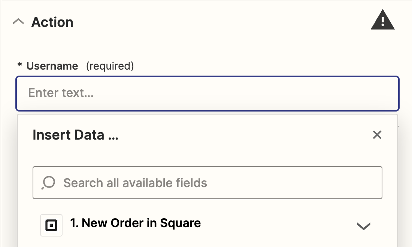Image resolution: width=412 pixels, height=247 pixels.
Task: Click the step number 1 label
Action: (75, 223)
